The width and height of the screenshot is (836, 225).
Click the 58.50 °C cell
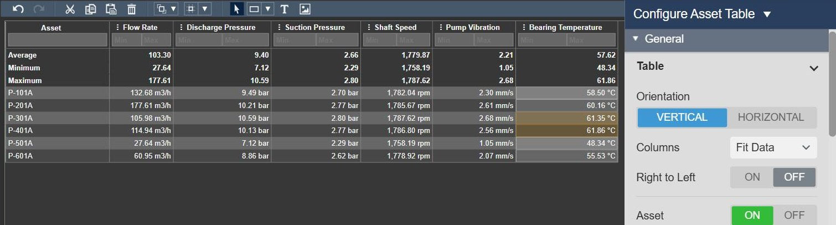567,93
